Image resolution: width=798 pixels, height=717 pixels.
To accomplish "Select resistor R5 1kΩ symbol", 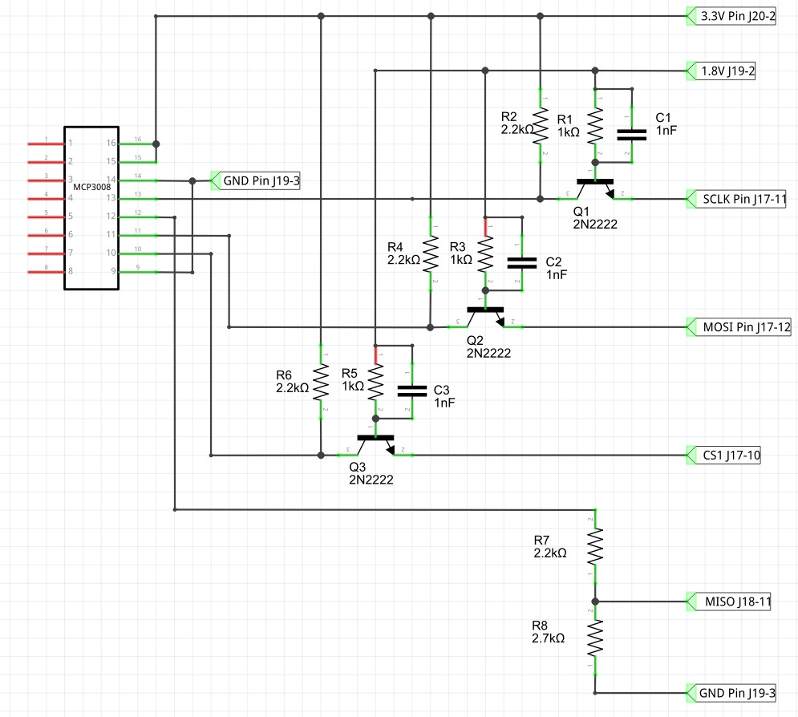I will 375,383.
